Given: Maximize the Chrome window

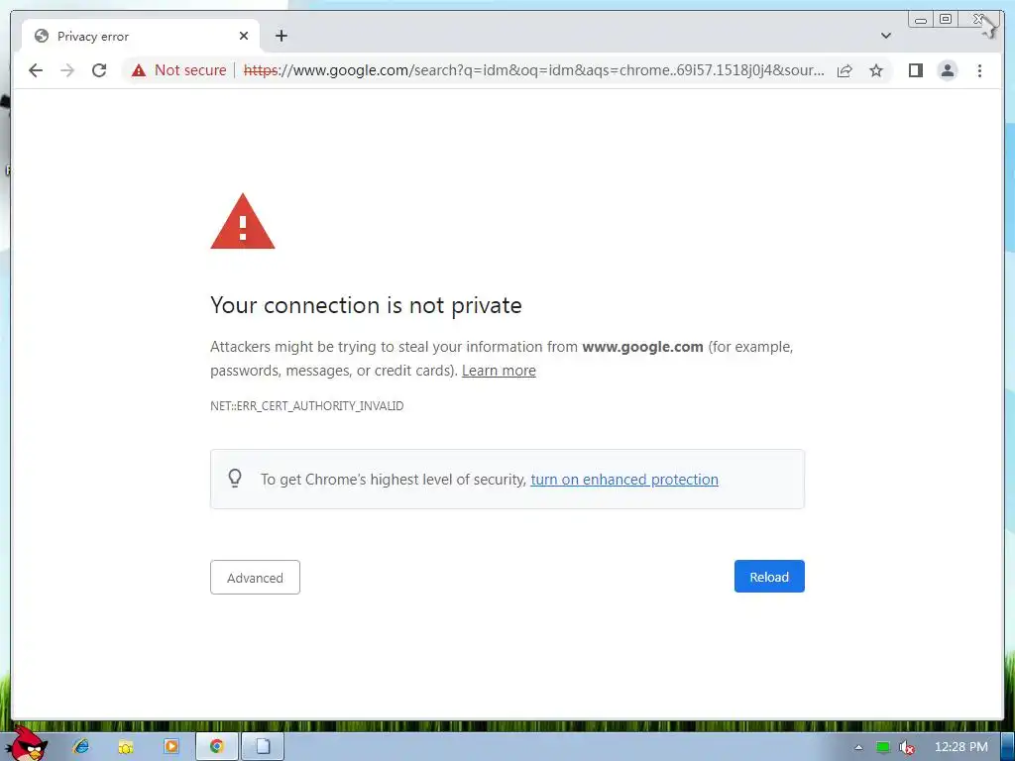Looking at the screenshot, I should 945,20.
